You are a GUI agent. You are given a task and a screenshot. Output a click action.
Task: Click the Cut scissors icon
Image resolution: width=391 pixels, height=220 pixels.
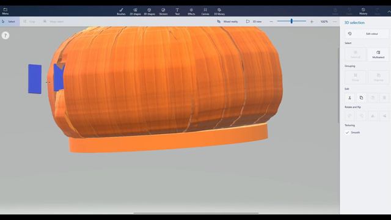point(349,98)
